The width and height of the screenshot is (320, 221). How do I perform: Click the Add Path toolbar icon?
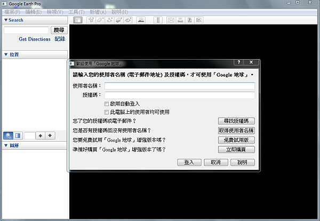click(109, 20)
